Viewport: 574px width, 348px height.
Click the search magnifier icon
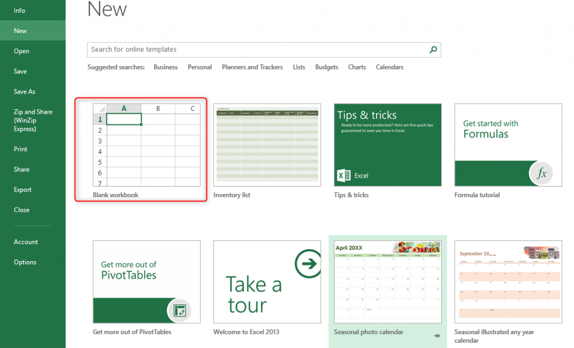coord(433,49)
